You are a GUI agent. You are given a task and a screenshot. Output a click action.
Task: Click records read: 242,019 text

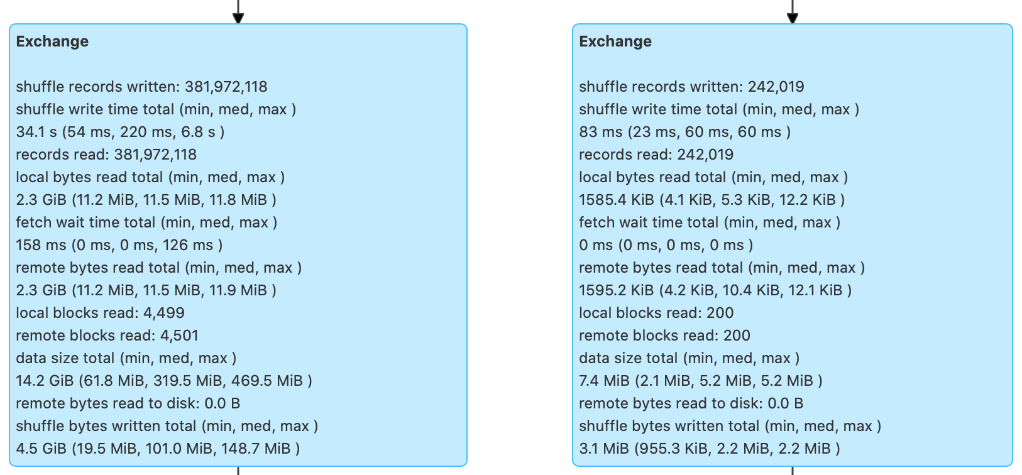pyautogui.click(x=656, y=155)
